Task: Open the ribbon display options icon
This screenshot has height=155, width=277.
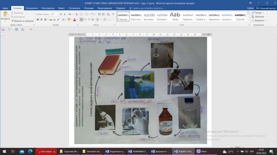Action: tap(251, 3)
